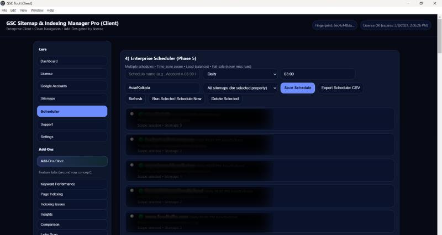Open the Window menu

point(37,10)
